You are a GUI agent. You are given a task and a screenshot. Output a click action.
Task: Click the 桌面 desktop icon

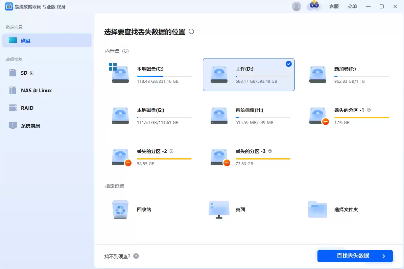[x=219, y=209]
